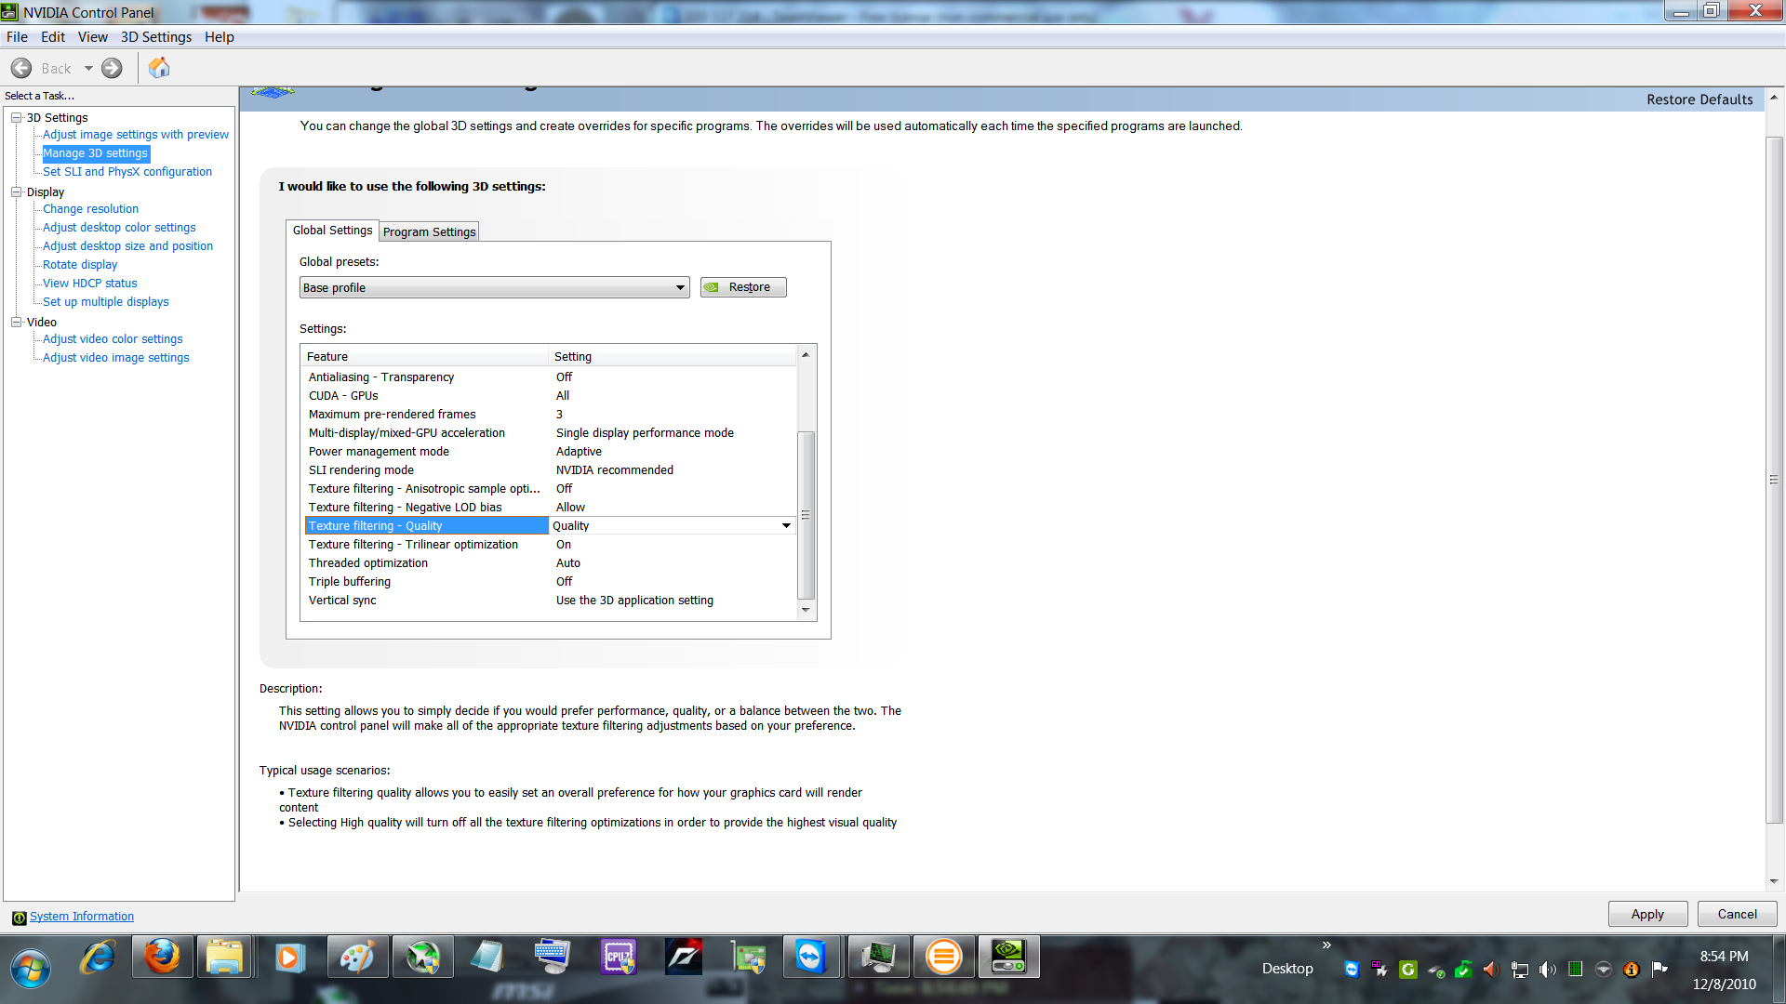Open the Edit menu

53,37
